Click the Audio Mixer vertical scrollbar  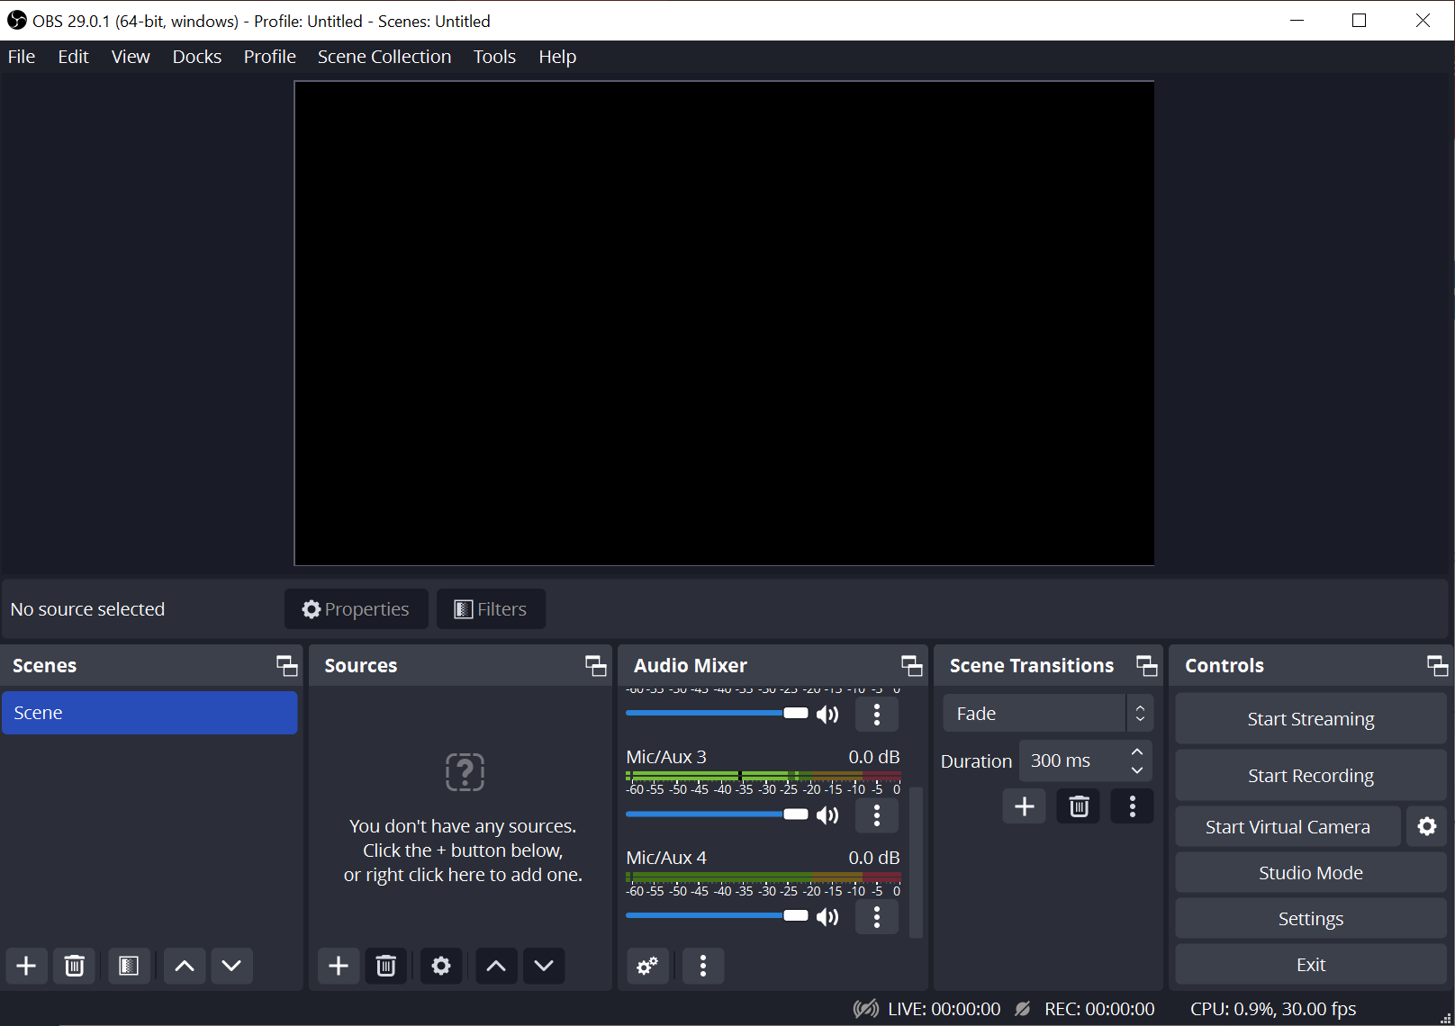[916, 862]
